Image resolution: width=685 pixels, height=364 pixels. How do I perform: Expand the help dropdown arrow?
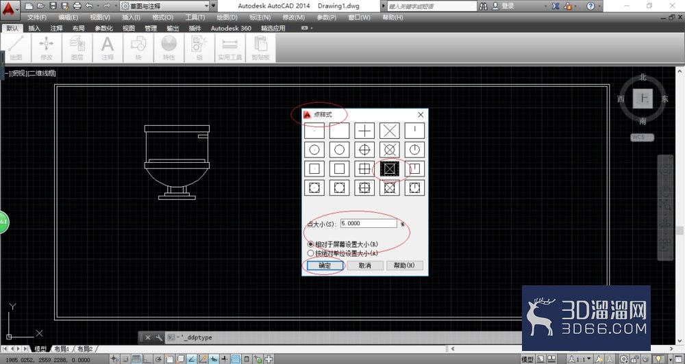(x=600, y=6)
